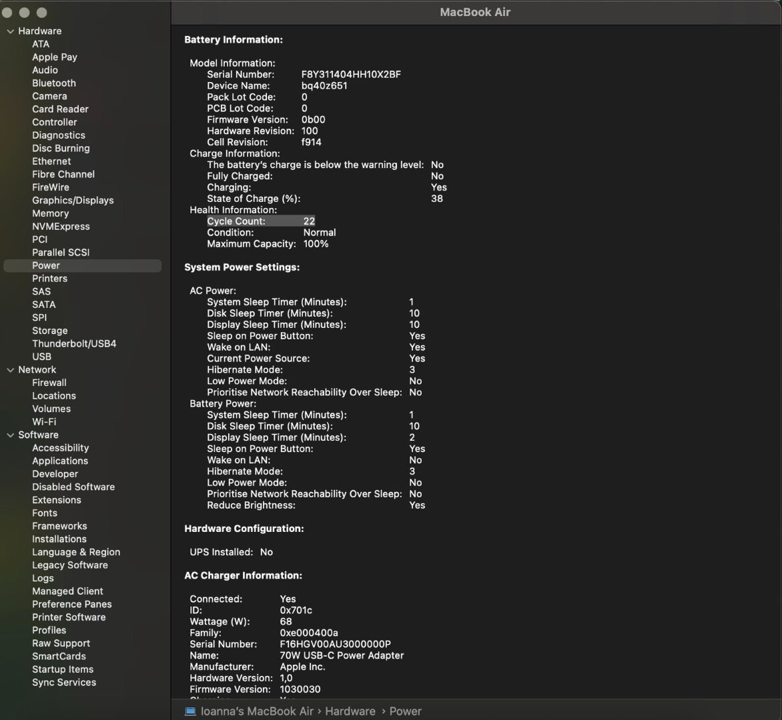Show Ethernet hardware information
The image size is (782, 720).
click(x=51, y=161)
